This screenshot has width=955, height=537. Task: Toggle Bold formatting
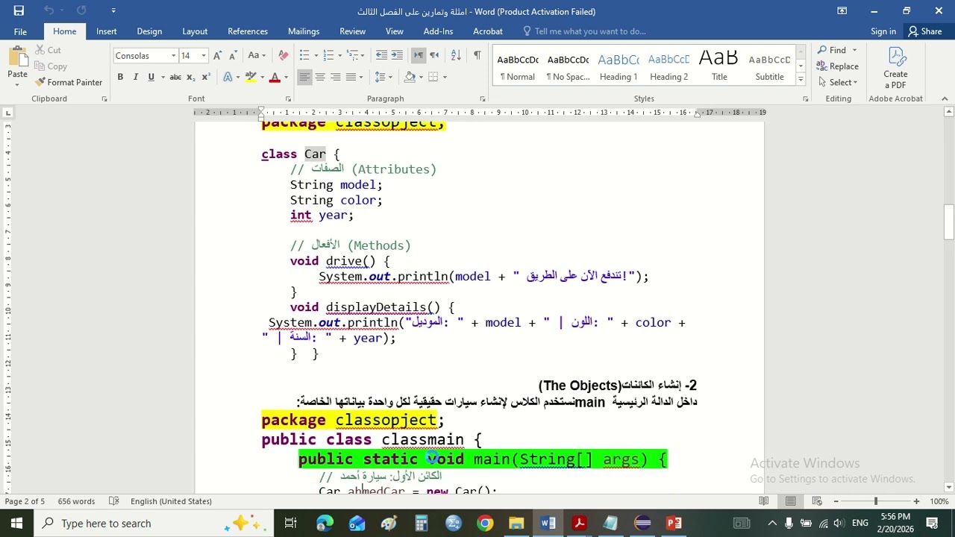pos(120,77)
